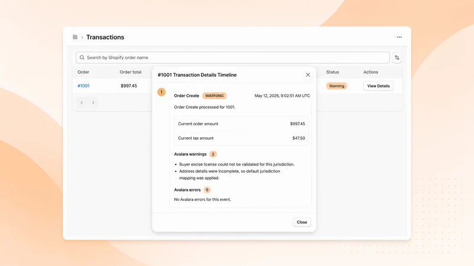Click the Avalara warnings count badge 2
This screenshot has height=266, width=474.
pos(213,154)
